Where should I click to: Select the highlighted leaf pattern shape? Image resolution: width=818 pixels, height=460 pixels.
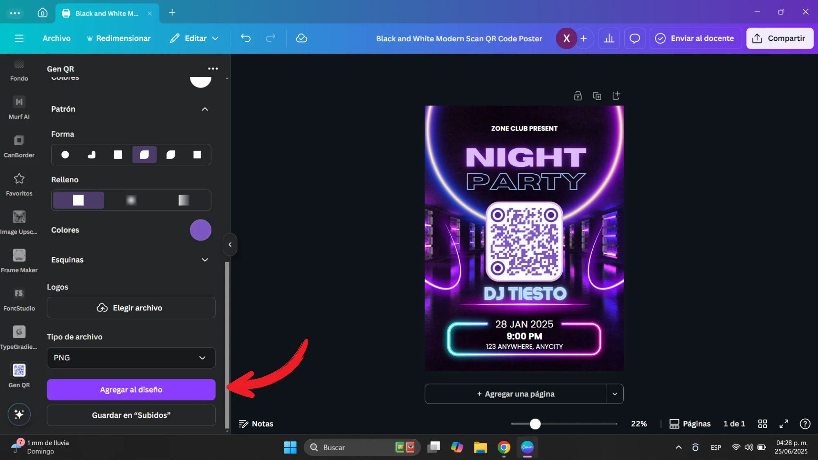[144, 155]
